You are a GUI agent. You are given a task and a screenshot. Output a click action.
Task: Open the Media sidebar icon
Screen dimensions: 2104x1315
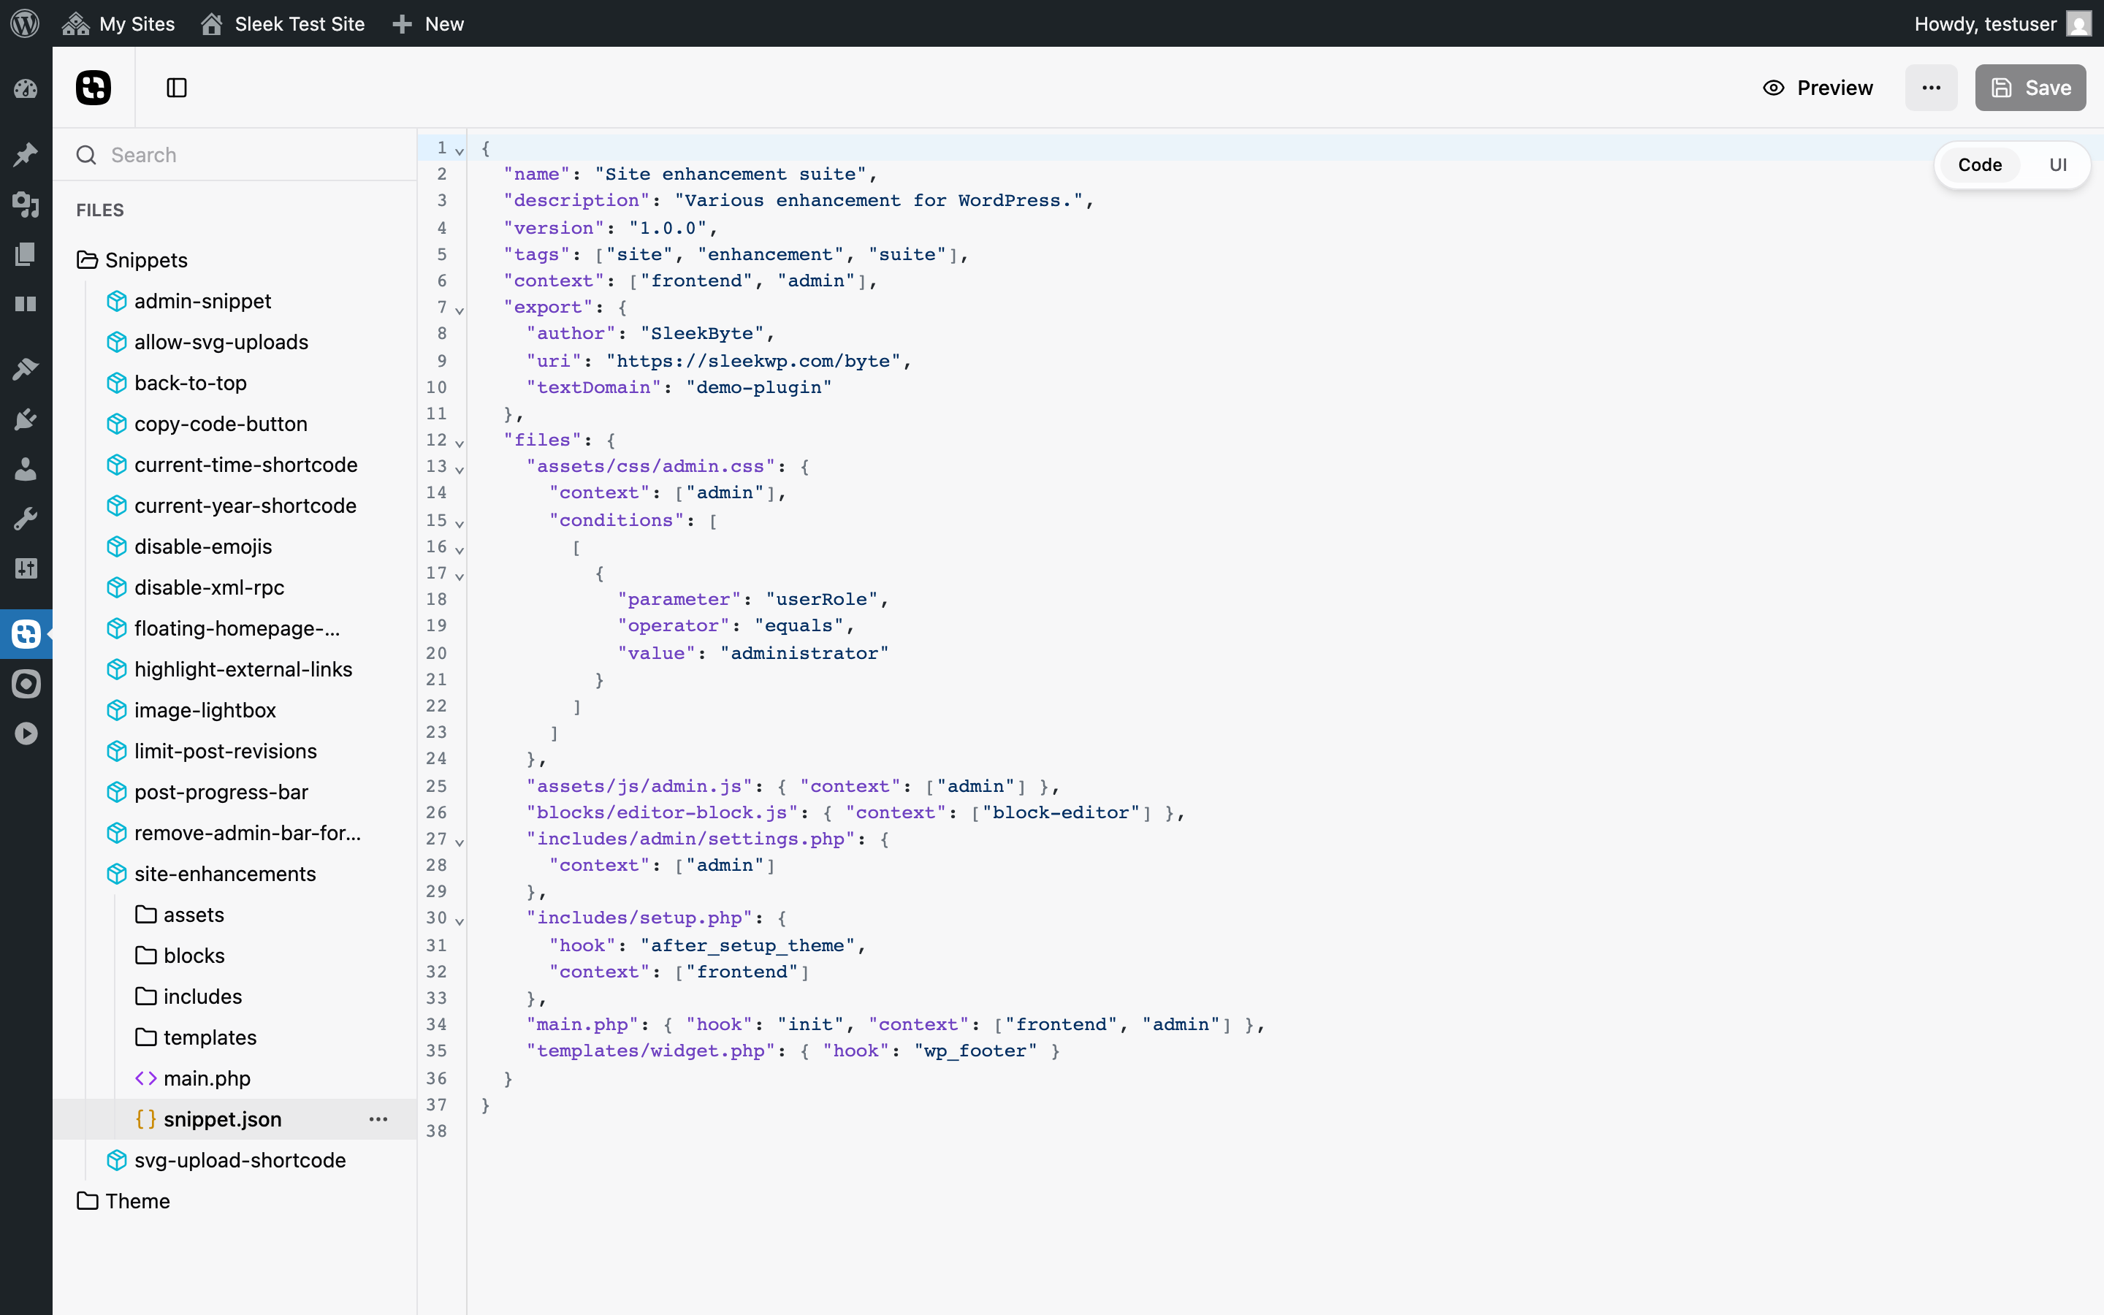pyautogui.click(x=26, y=205)
